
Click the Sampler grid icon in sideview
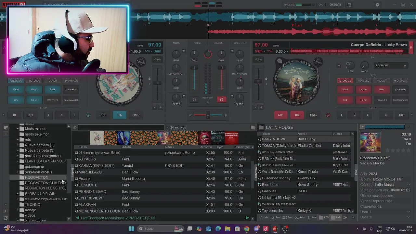tap(285, 217)
